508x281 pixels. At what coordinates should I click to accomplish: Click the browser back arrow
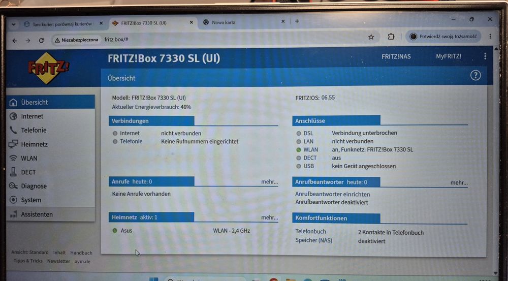tap(15, 41)
